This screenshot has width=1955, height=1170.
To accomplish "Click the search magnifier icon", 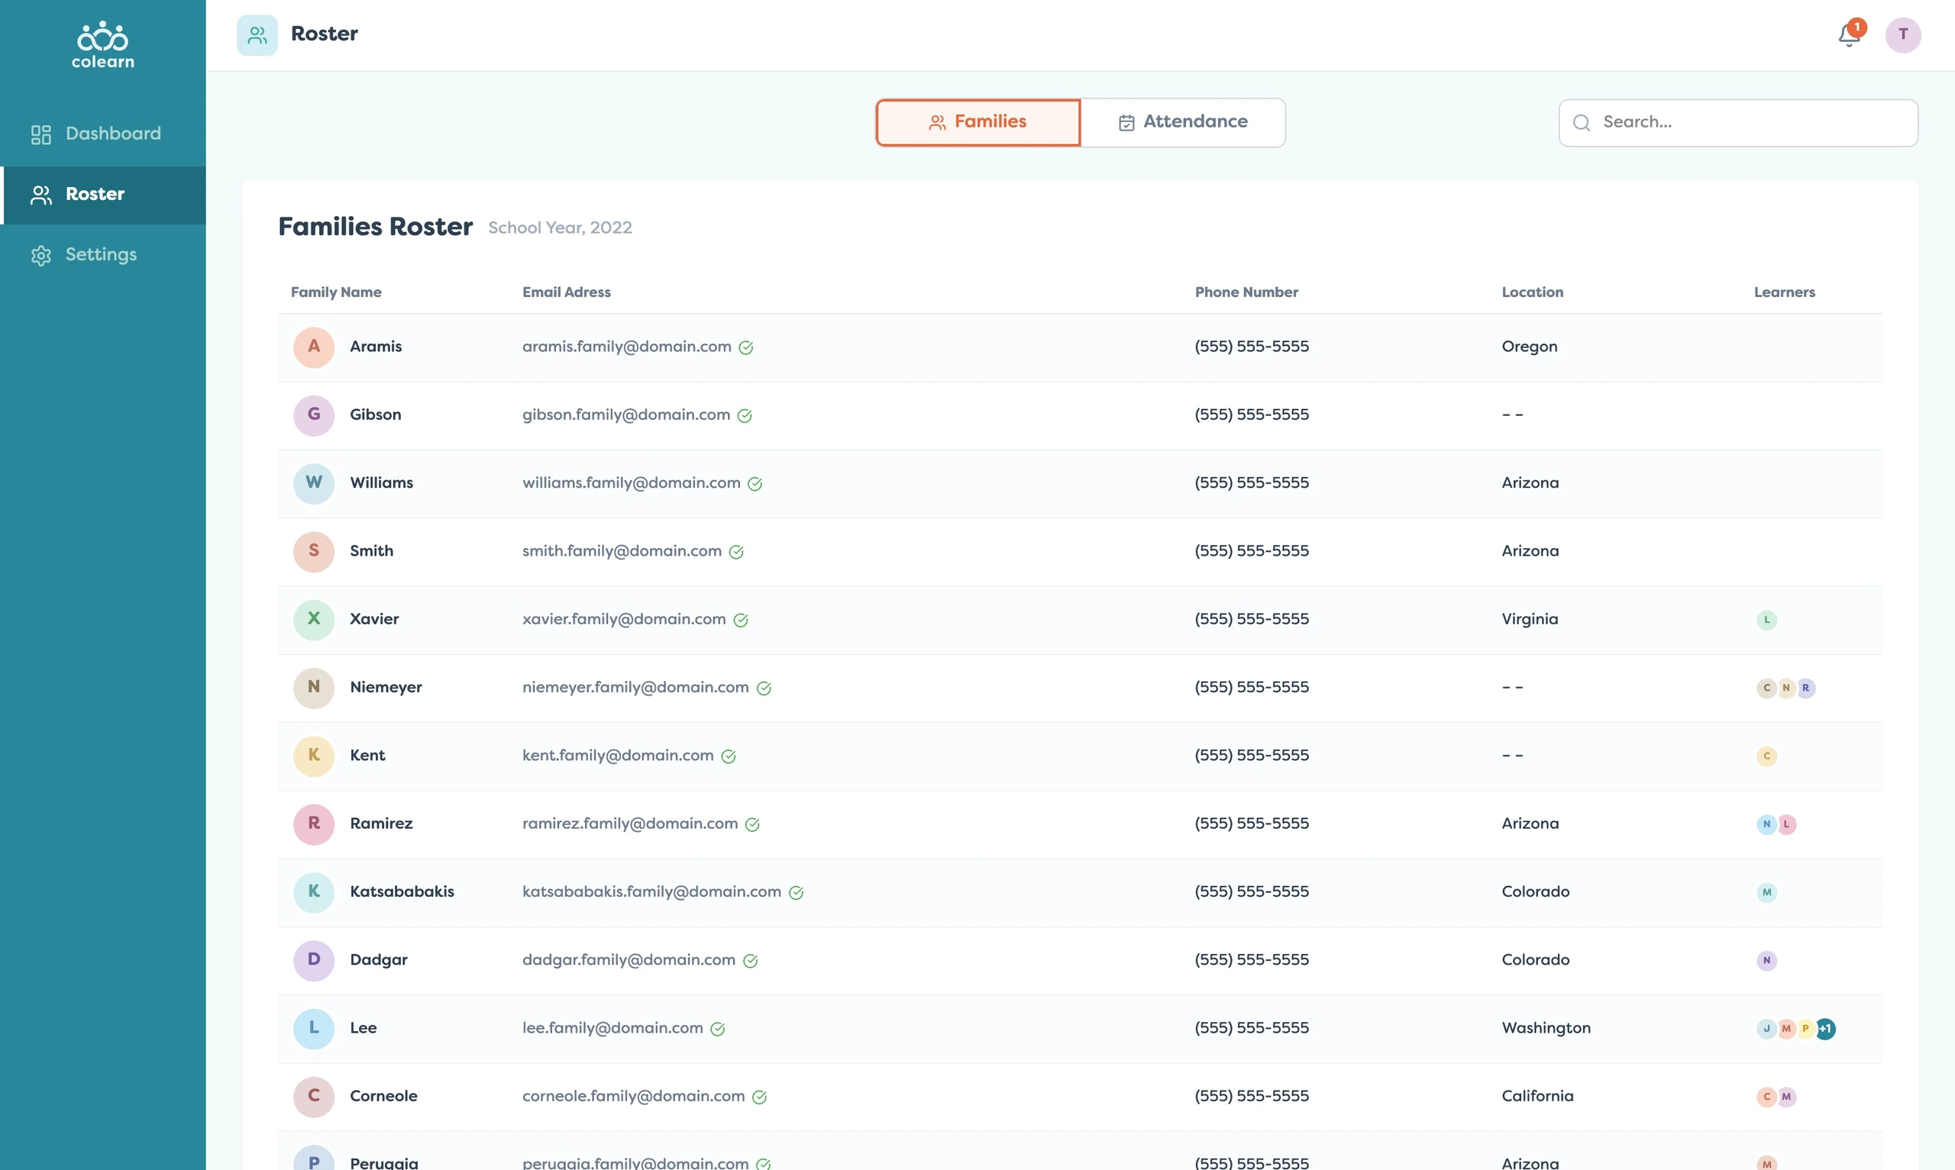I will point(1582,123).
